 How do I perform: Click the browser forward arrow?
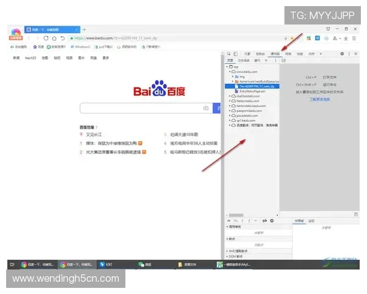[x=37, y=38]
